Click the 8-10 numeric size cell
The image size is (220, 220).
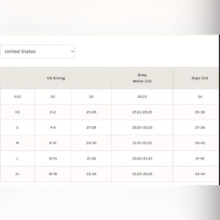pyautogui.click(x=53, y=143)
